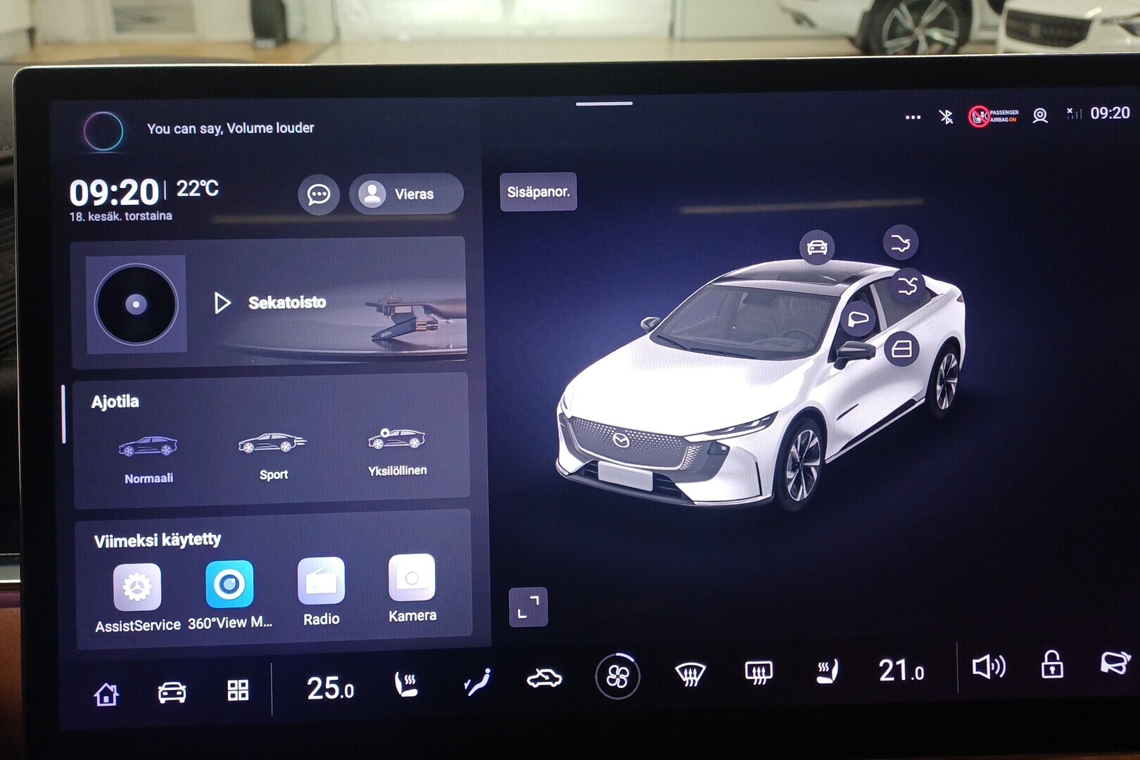The image size is (1140, 760).
Task: Open volume speaker control
Action: point(989,666)
